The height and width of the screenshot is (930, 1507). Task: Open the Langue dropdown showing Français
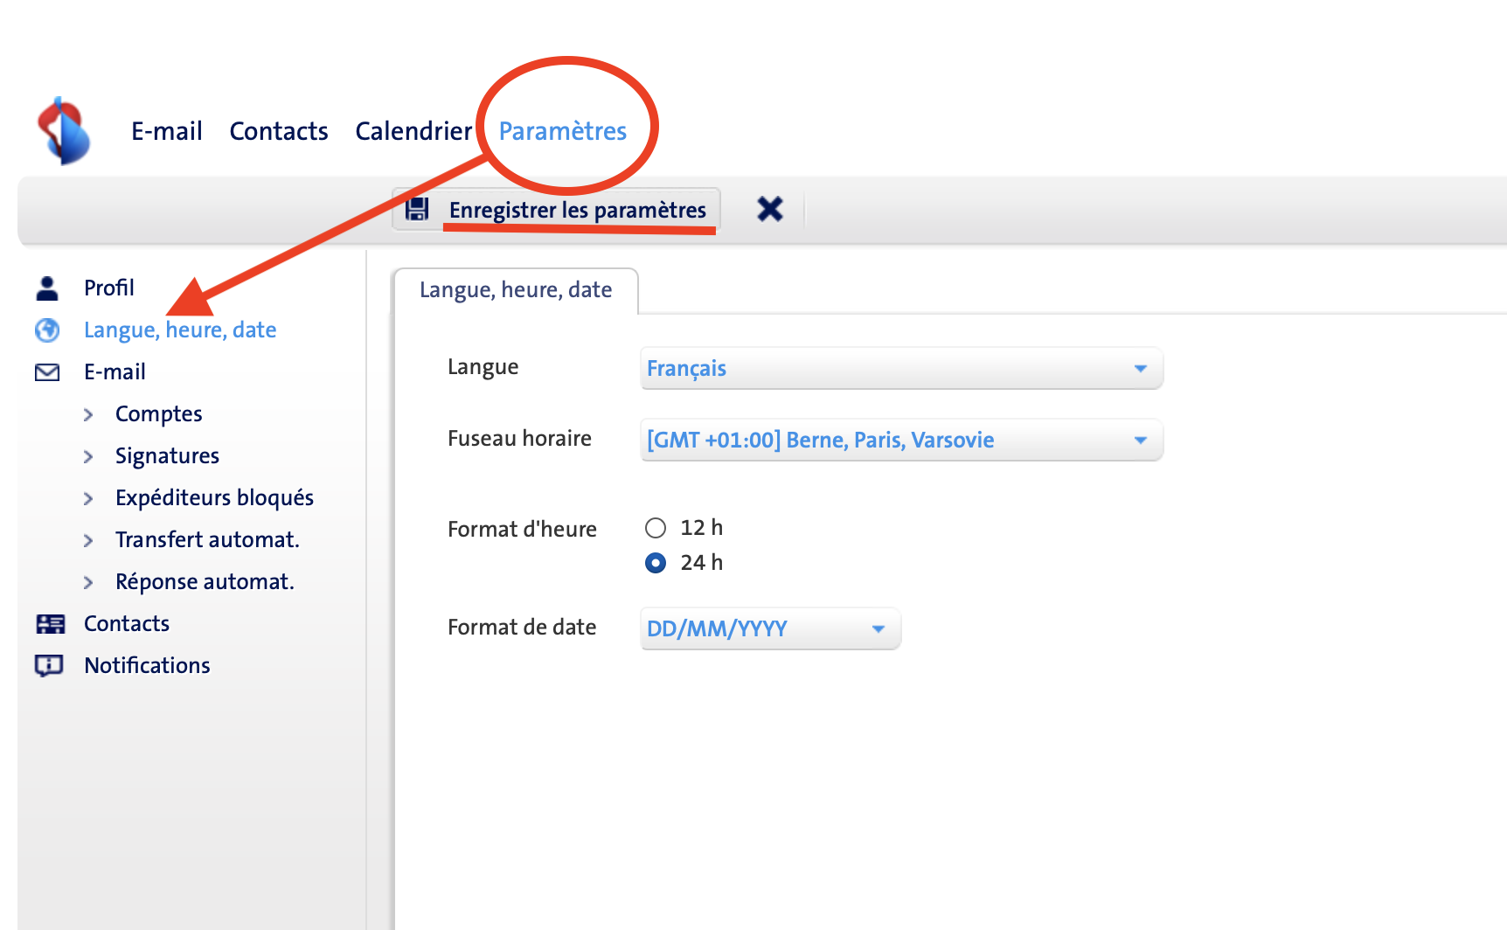click(900, 369)
